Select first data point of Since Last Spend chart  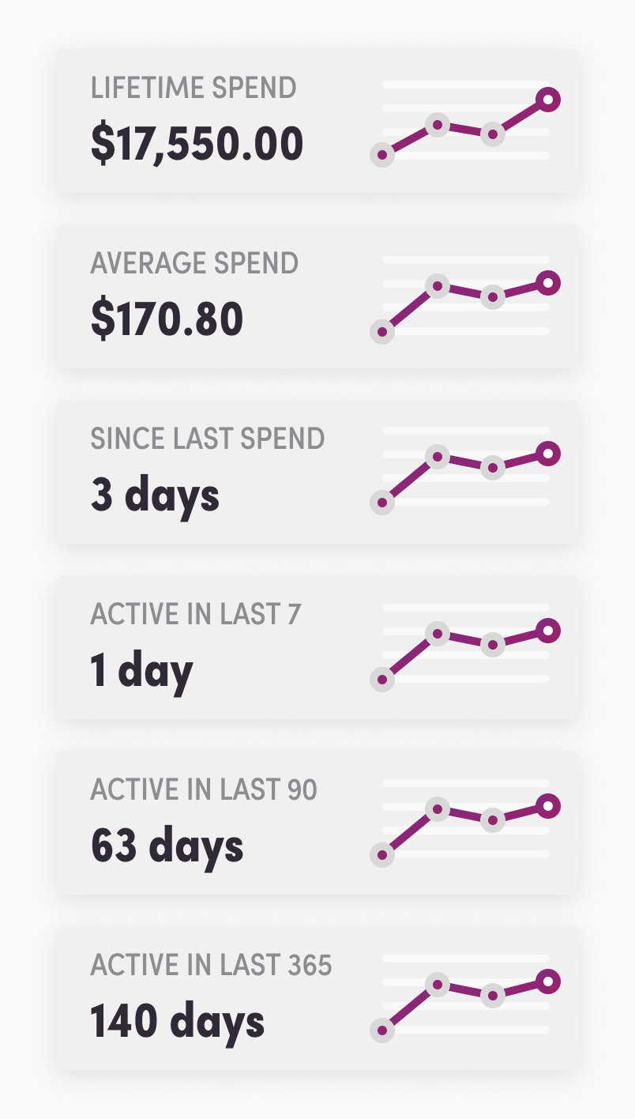pos(382,502)
